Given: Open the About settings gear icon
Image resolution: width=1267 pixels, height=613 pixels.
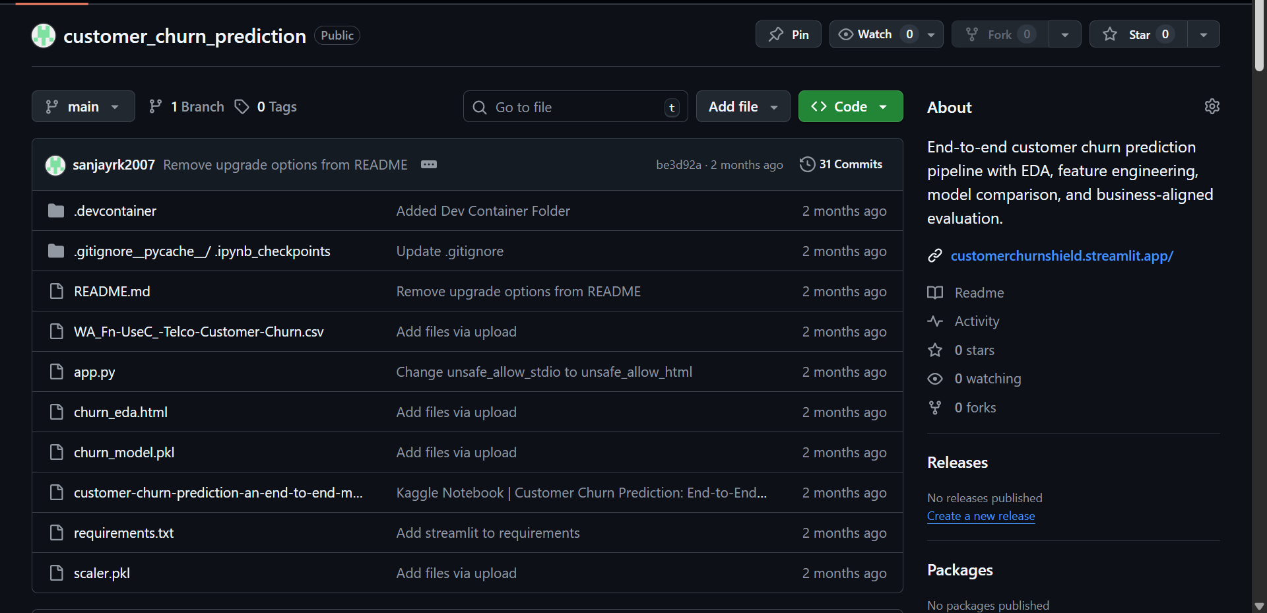Looking at the screenshot, I should click(x=1212, y=106).
